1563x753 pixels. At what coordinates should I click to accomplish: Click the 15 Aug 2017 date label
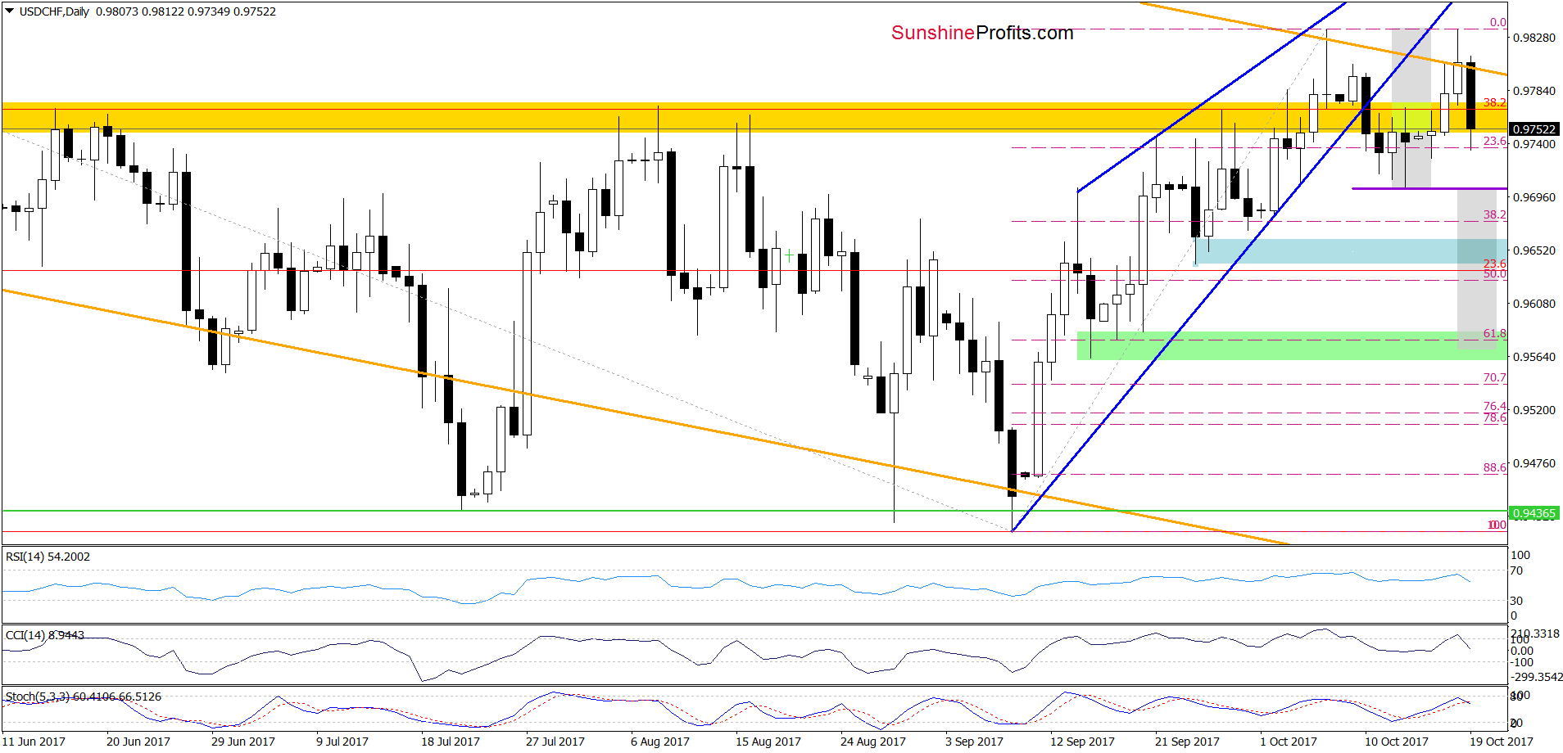(x=768, y=742)
